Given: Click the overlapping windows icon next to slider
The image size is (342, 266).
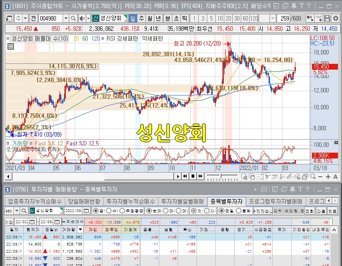Looking at the screenshot, I should point(252,177).
